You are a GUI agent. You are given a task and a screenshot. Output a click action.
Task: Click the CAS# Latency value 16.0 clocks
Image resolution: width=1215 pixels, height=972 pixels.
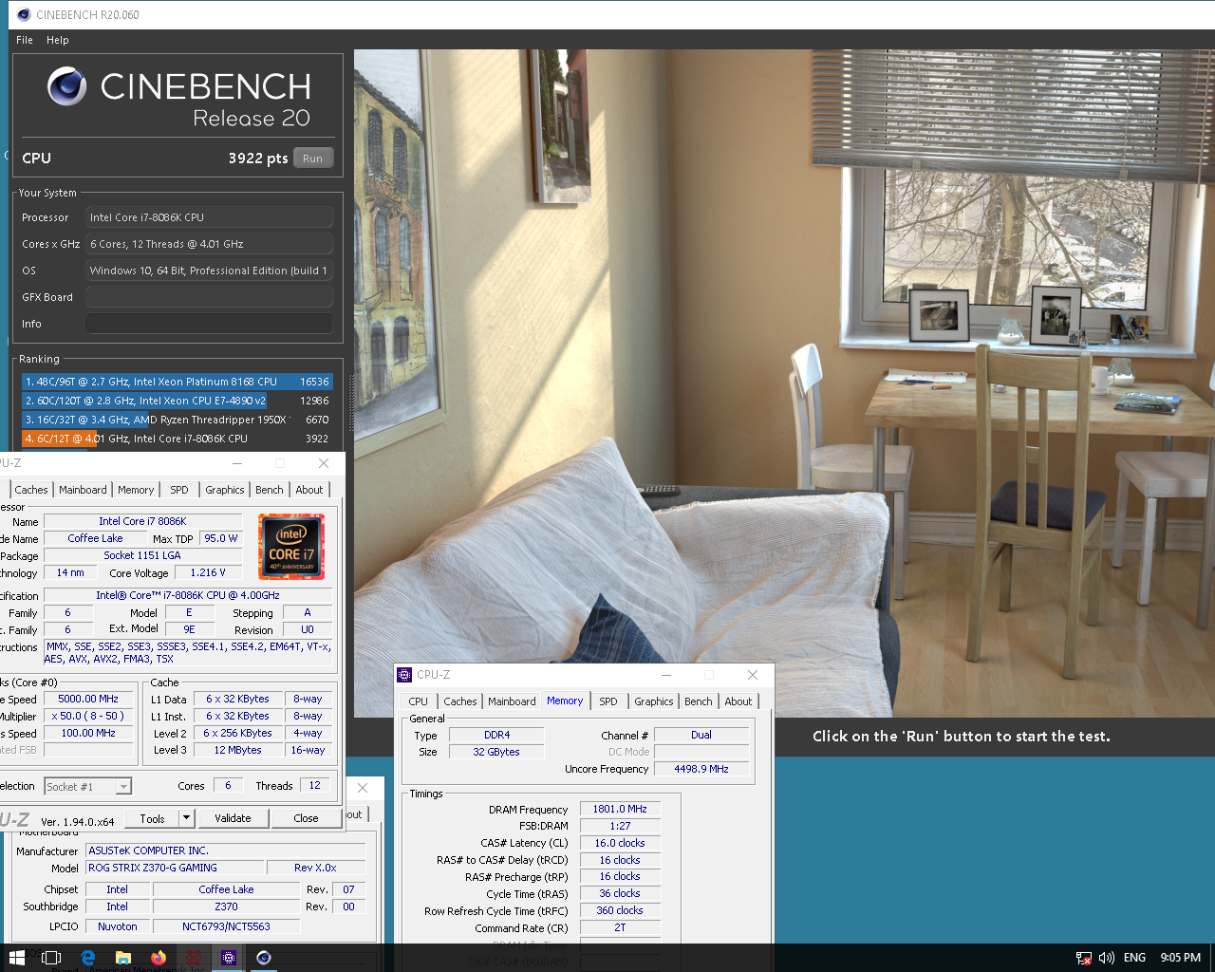[x=620, y=843]
